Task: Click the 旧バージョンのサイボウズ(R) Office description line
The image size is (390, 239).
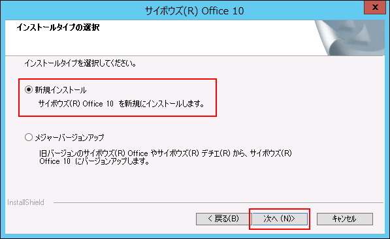Action: click(x=165, y=153)
